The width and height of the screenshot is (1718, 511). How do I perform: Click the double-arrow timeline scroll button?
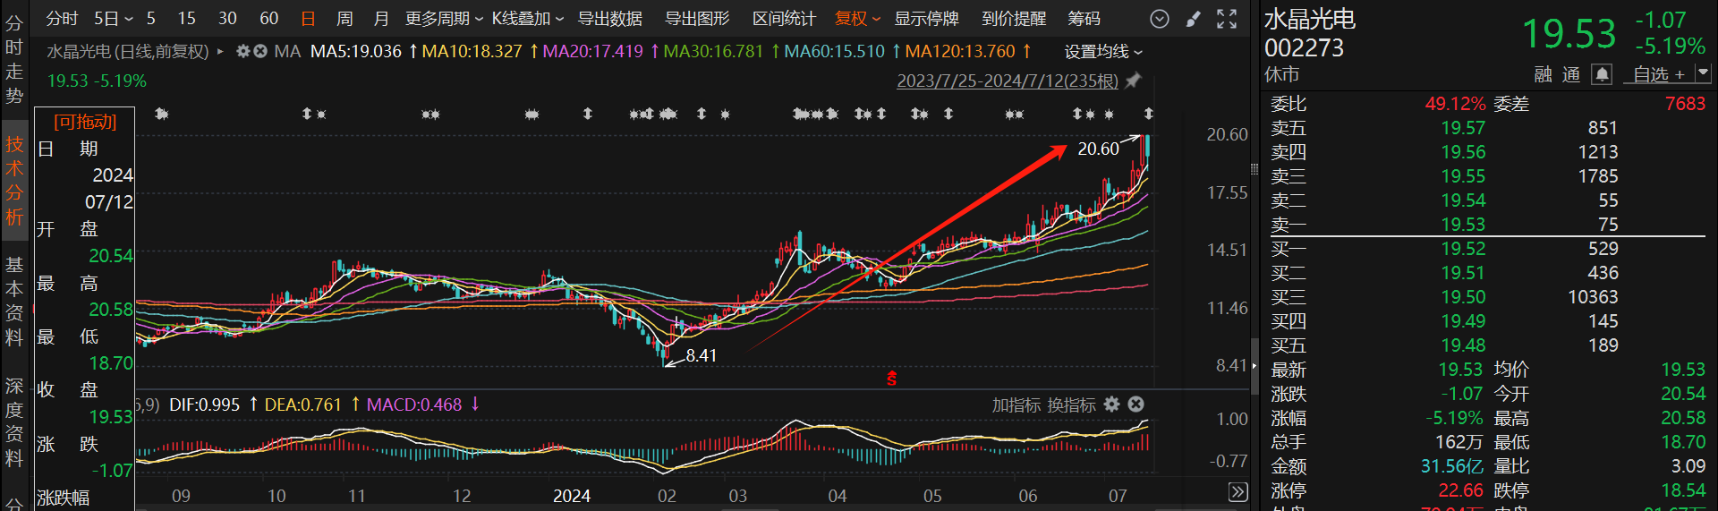(1237, 492)
